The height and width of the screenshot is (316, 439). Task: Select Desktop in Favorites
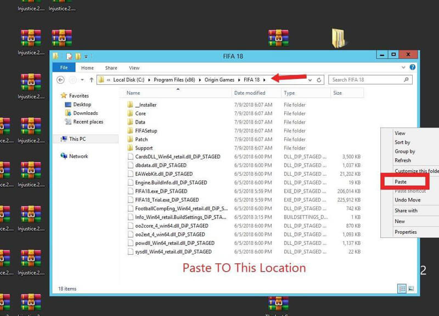point(82,104)
